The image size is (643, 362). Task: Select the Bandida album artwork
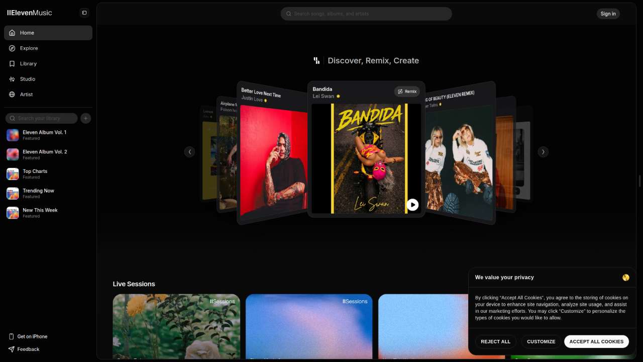pyautogui.click(x=366, y=158)
